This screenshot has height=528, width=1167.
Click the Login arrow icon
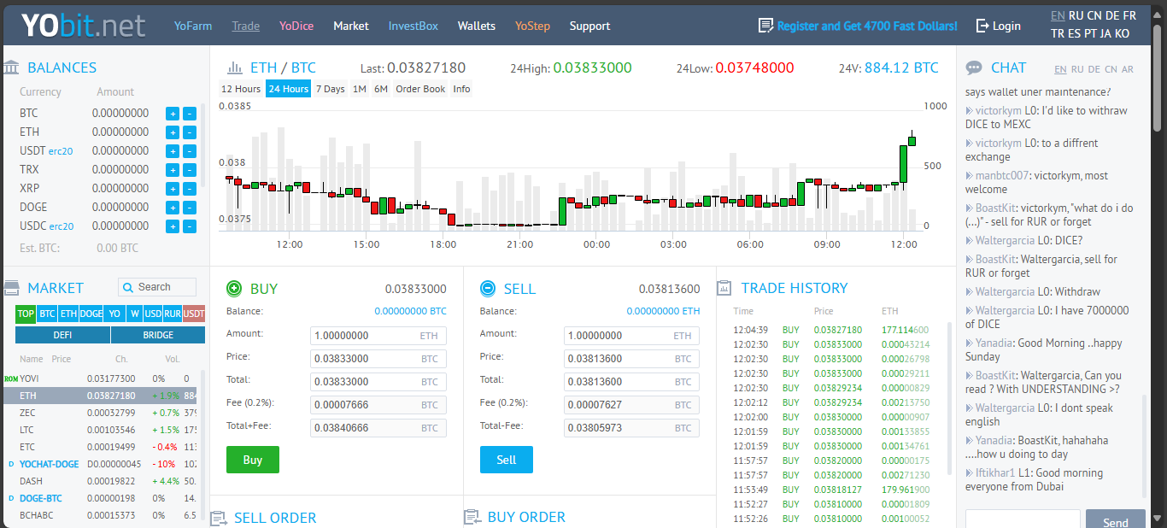point(982,26)
